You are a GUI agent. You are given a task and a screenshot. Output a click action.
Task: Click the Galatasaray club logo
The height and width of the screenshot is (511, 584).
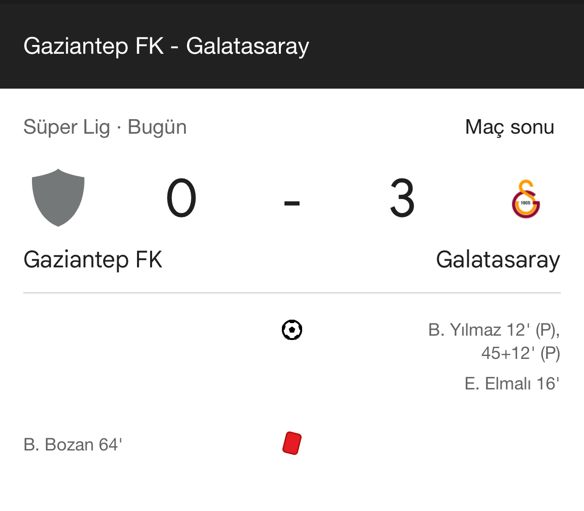(x=526, y=199)
